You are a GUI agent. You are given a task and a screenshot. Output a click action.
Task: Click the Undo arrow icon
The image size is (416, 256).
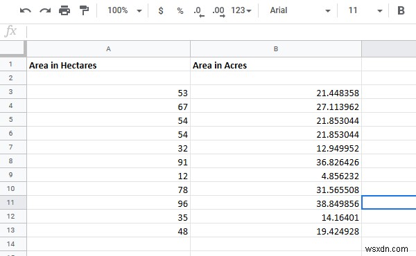pyautogui.click(x=26, y=10)
